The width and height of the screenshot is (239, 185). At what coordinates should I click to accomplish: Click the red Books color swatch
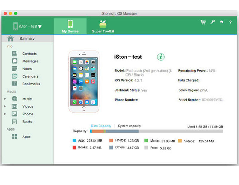point(74,148)
